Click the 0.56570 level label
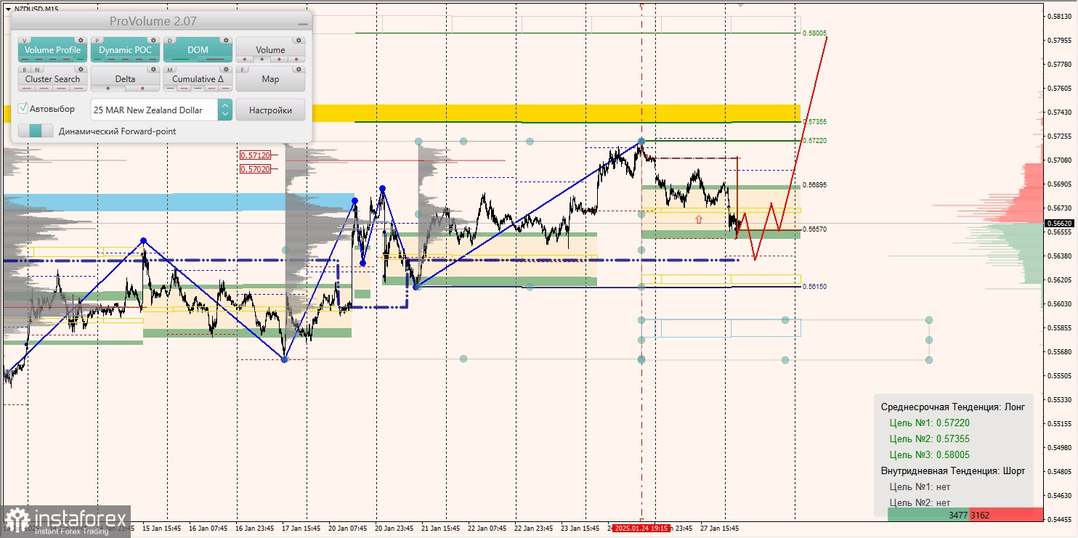This screenshot has width=1078, height=538. coord(814,229)
